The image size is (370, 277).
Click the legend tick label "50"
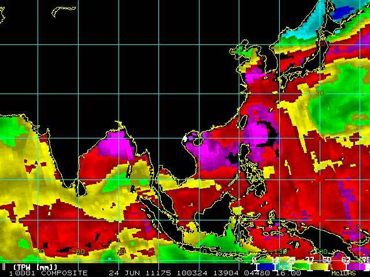[x=327, y=260]
